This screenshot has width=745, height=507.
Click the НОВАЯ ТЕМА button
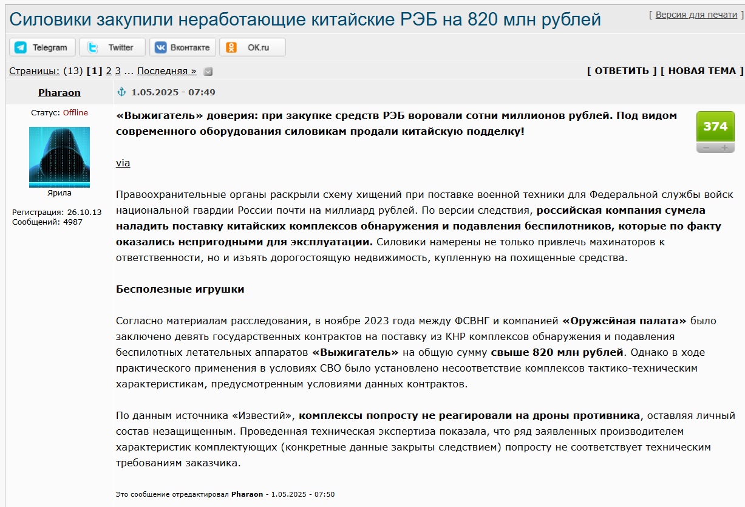702,71
